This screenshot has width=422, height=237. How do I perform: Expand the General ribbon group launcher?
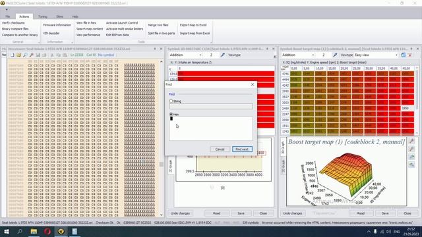point(39,42)
